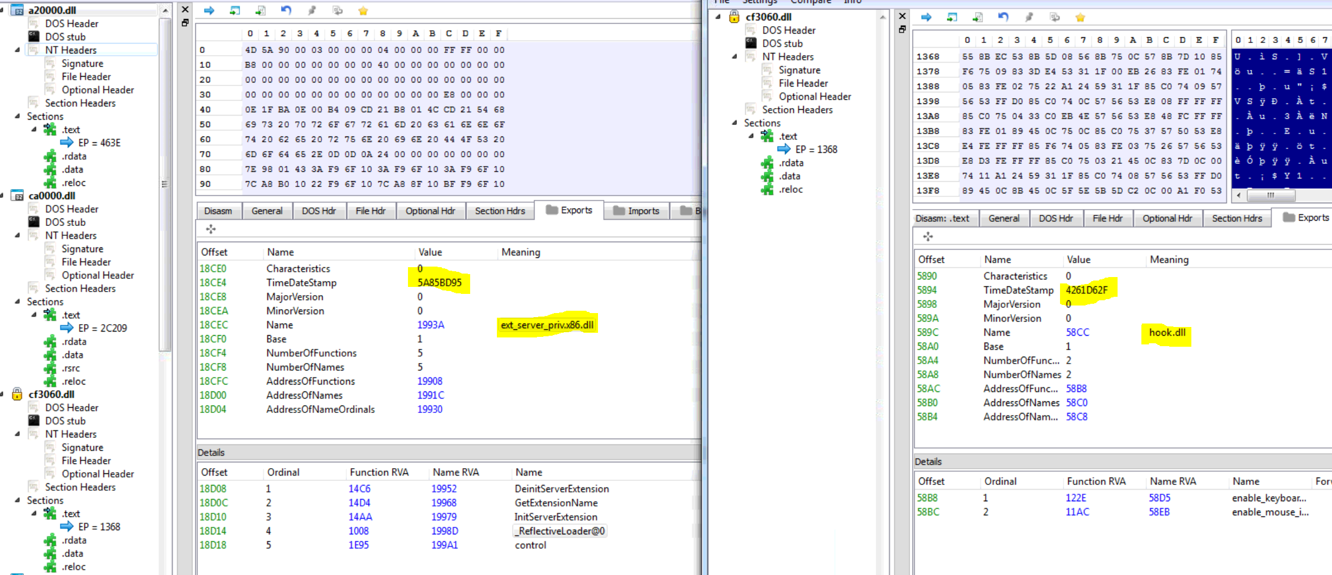Screen dimensions: 1332x575
Task: Open the Optional Hdr tab in left panel
Action: coord(430,211)
